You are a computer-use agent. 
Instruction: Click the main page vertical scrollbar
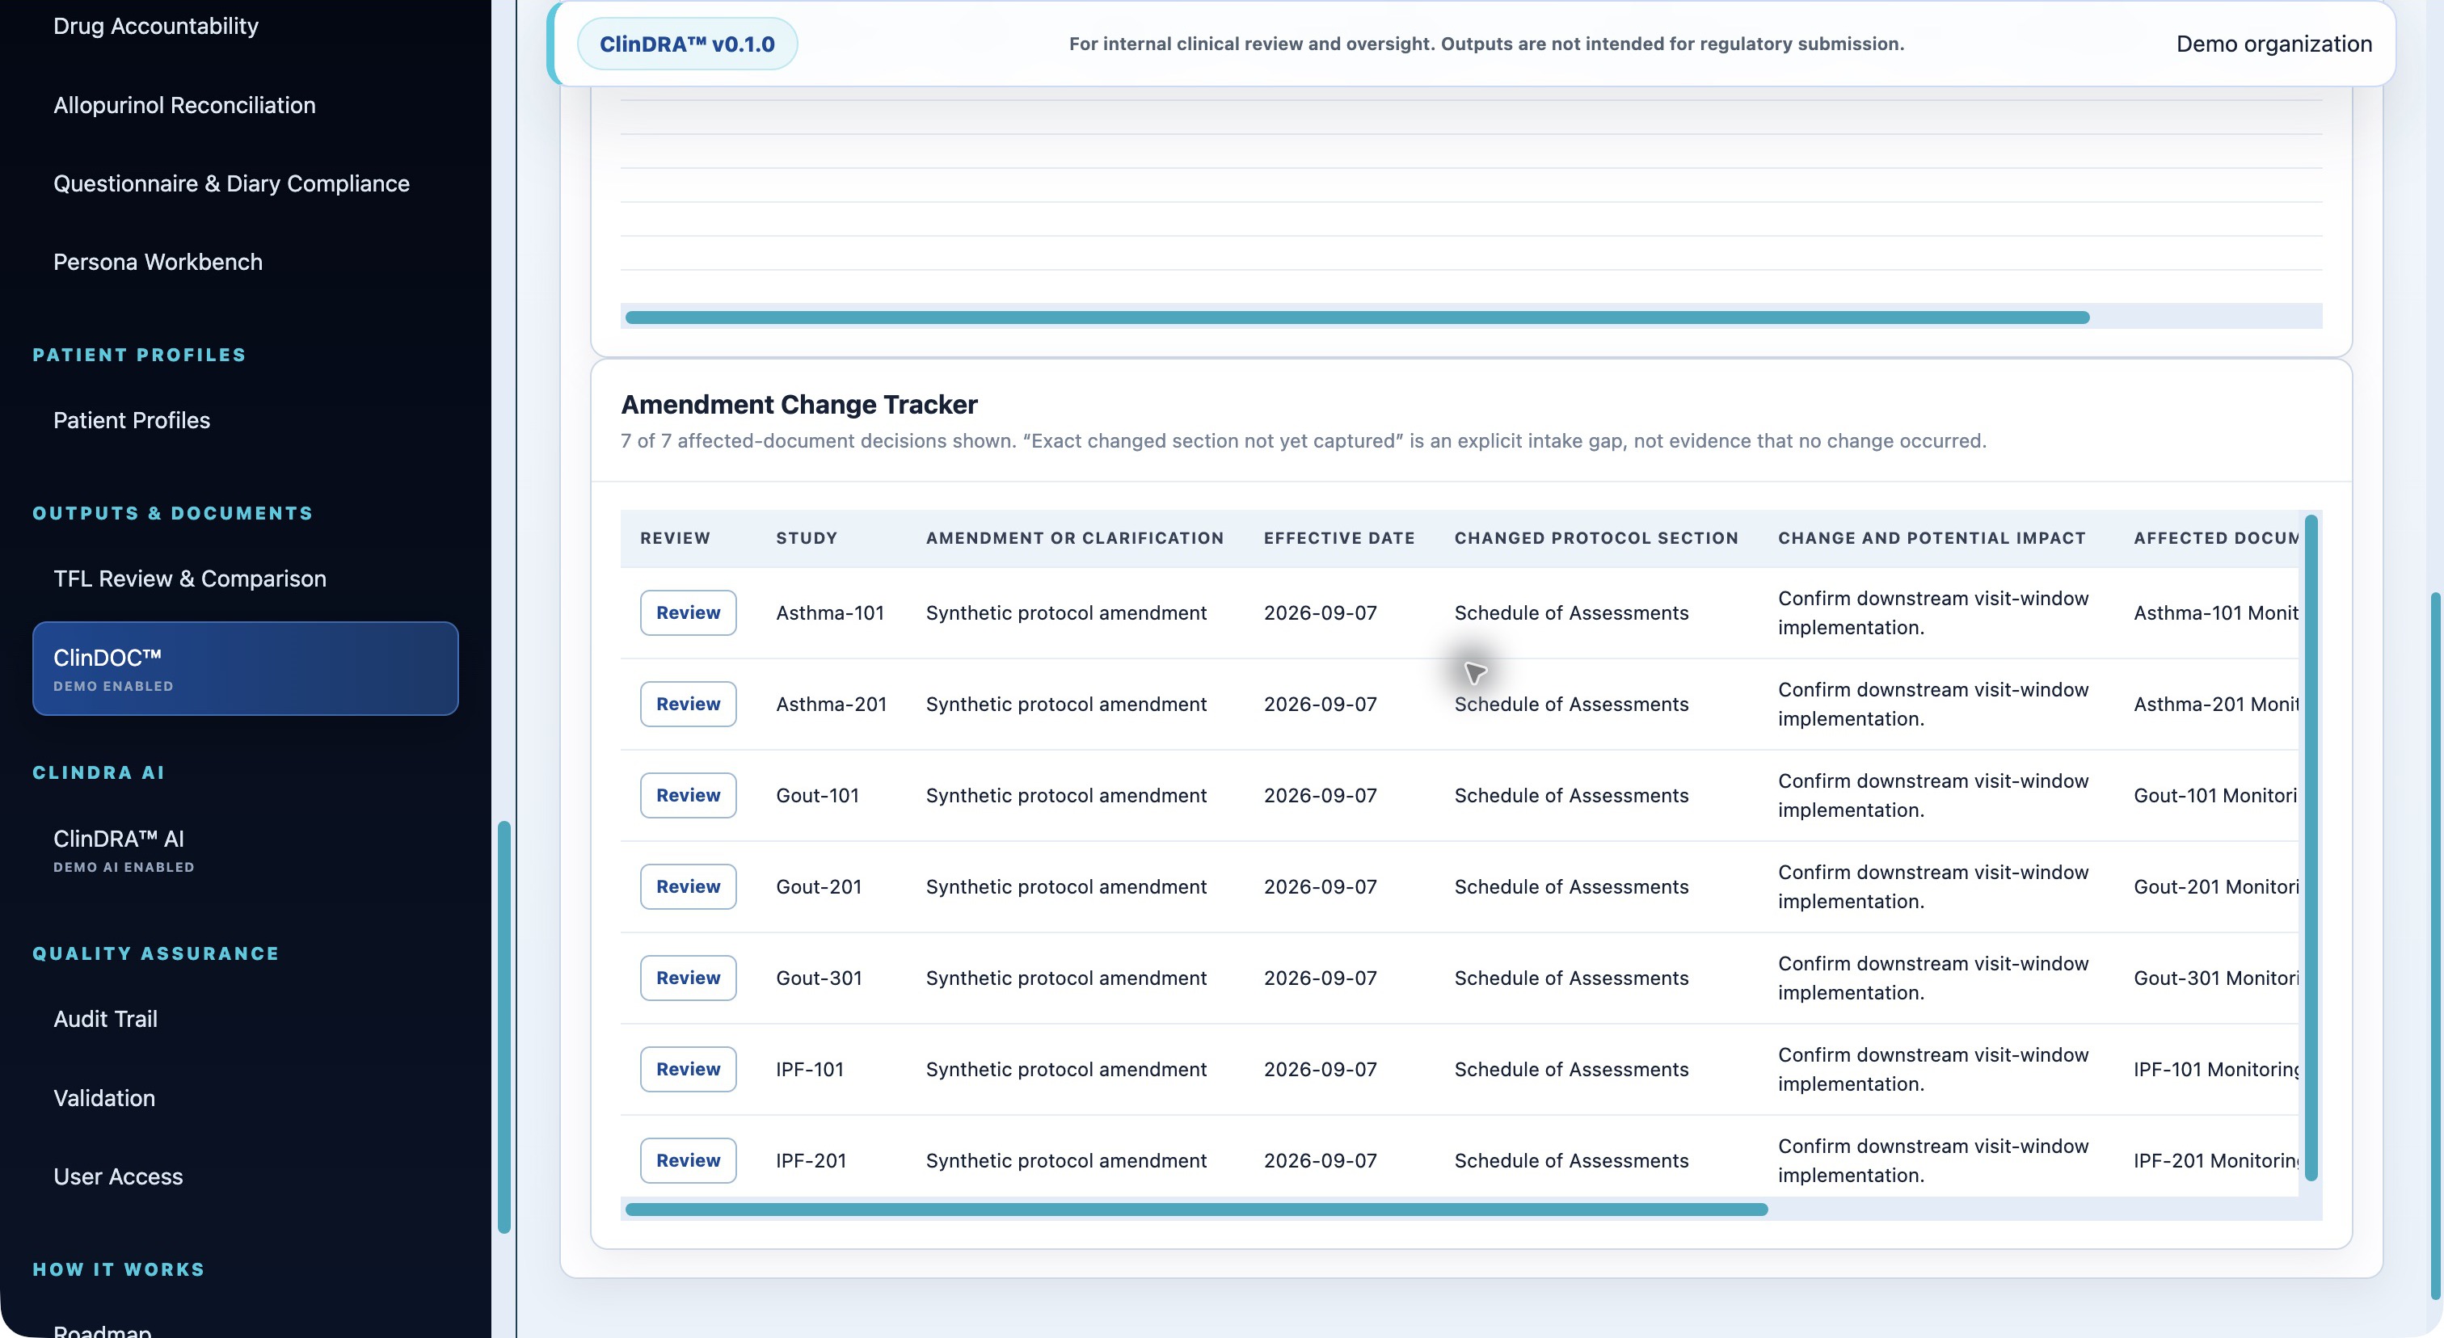click(x=2434, y=945)
